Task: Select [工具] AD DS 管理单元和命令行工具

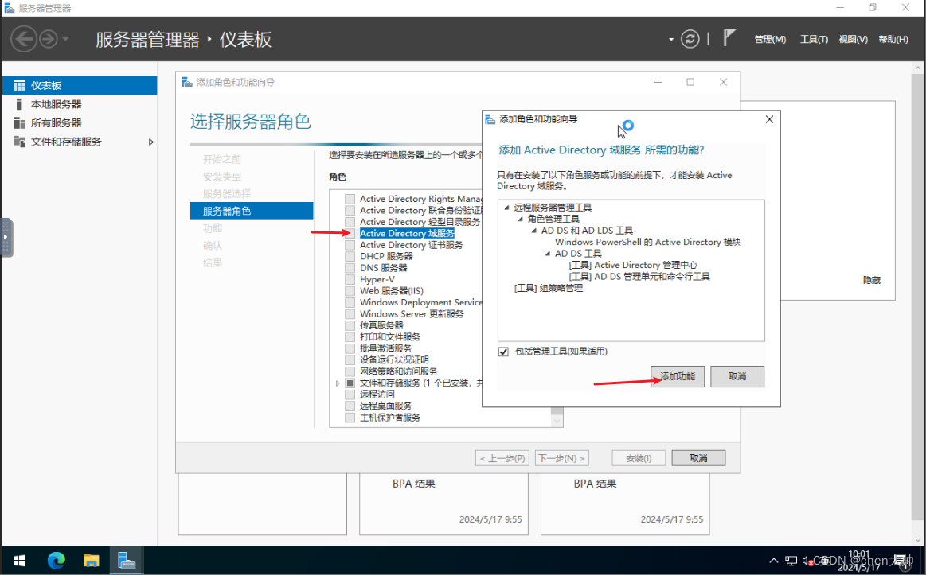Action: (x=639, y=276)
